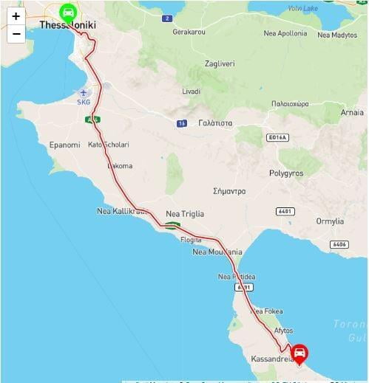369x383 pixels.
Task: Click the 6406 road badge
Action: tap(339, 244)
